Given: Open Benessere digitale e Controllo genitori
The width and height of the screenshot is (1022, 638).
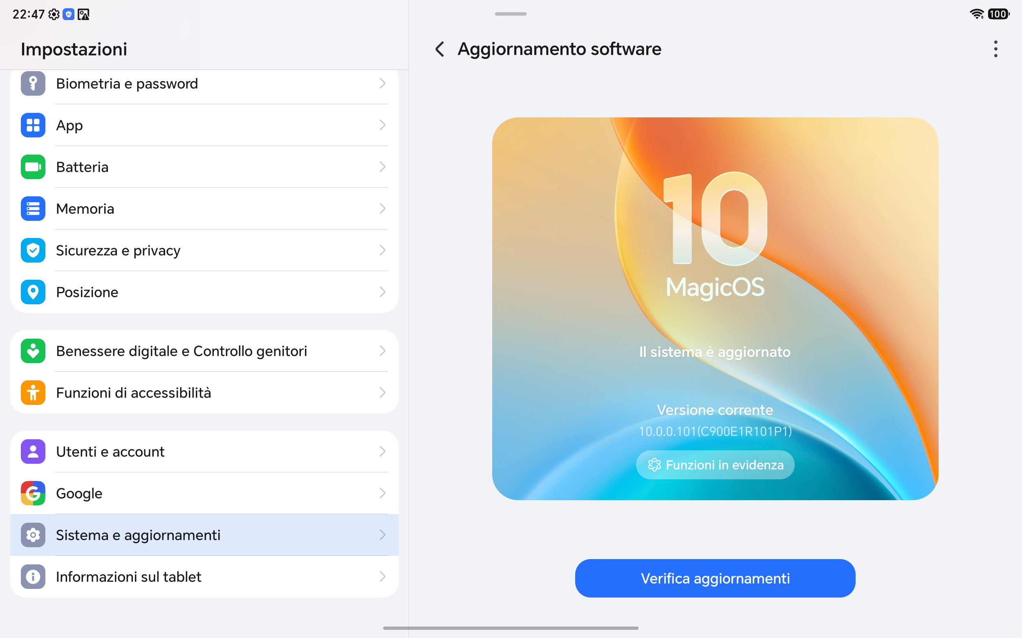Looking at the screenshot, I should pos(204,351).
